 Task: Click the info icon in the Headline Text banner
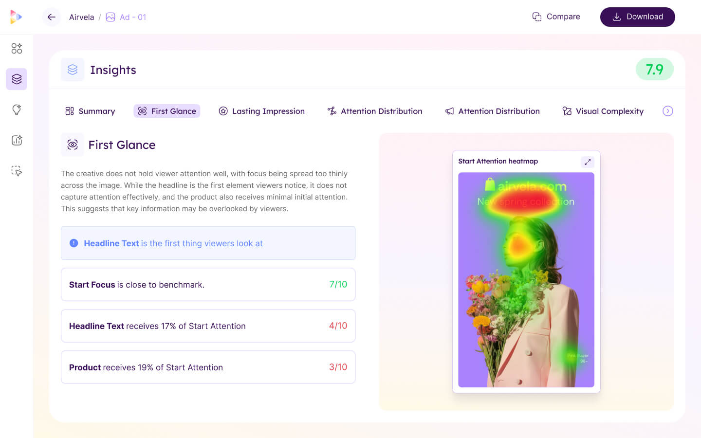click(x=74, y=243)
